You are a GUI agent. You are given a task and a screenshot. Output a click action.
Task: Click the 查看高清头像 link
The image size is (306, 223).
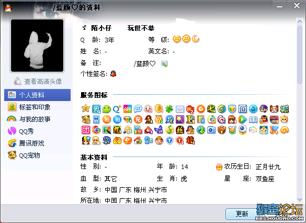pyautogui.click(x=43, y=82)
